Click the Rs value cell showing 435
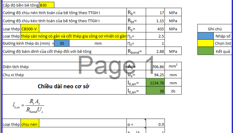Image resolution: width=233 pixels, height=133 pixels. (156, 29)
